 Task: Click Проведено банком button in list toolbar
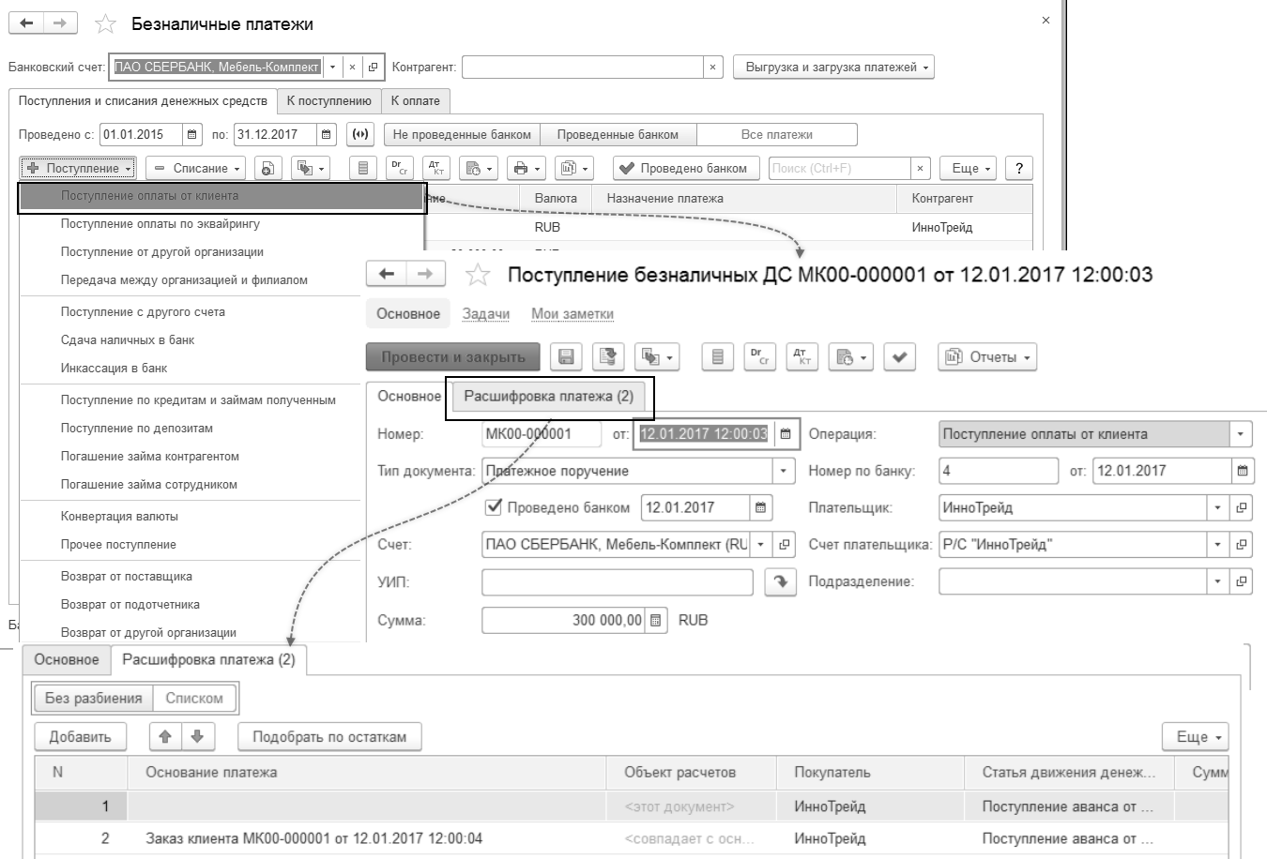pos(685,169)
